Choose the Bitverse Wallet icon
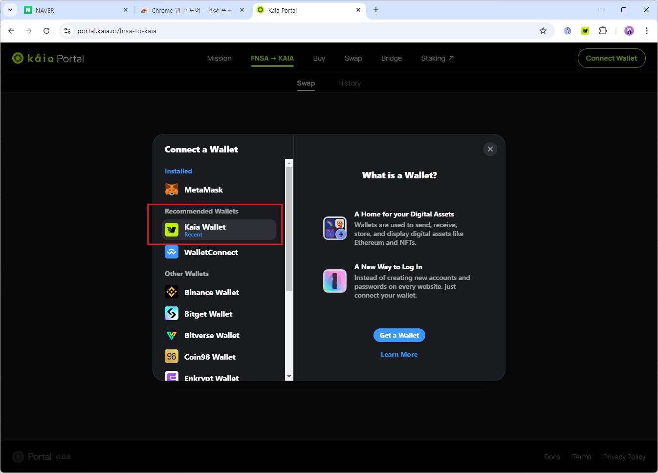Image resolution: width=658 pixels, height=473 pixels. tap(172, 335)
